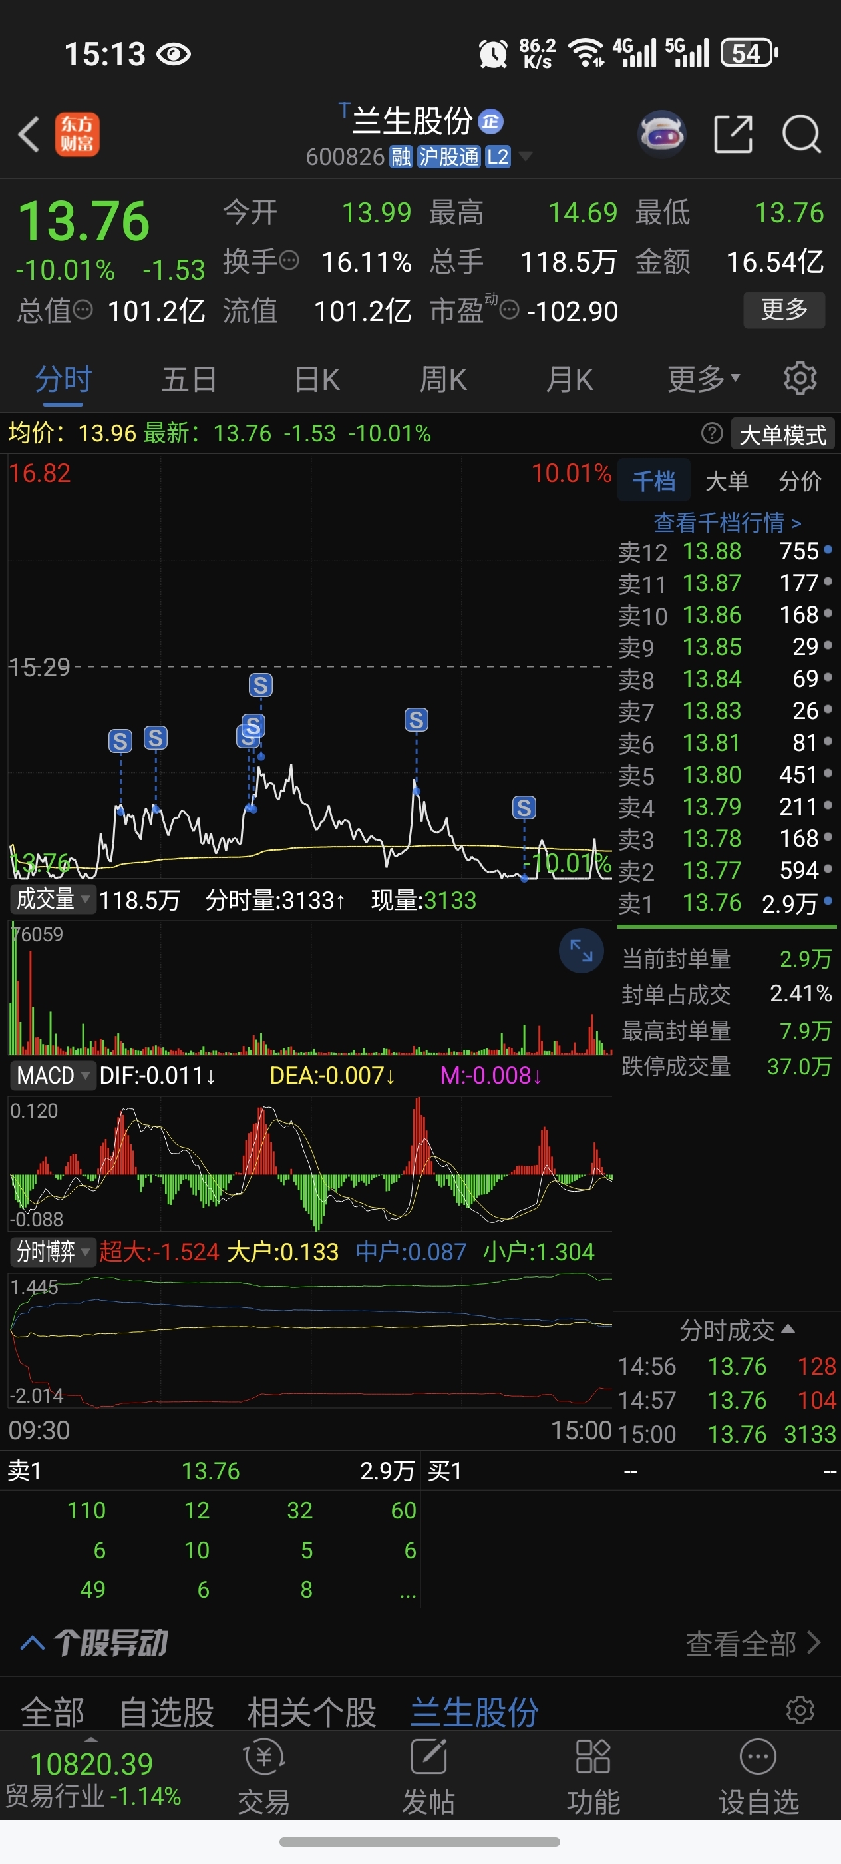Tap the 融 margin badge
This screenshot has width=841, height=1864.
[x=401, y=156]
